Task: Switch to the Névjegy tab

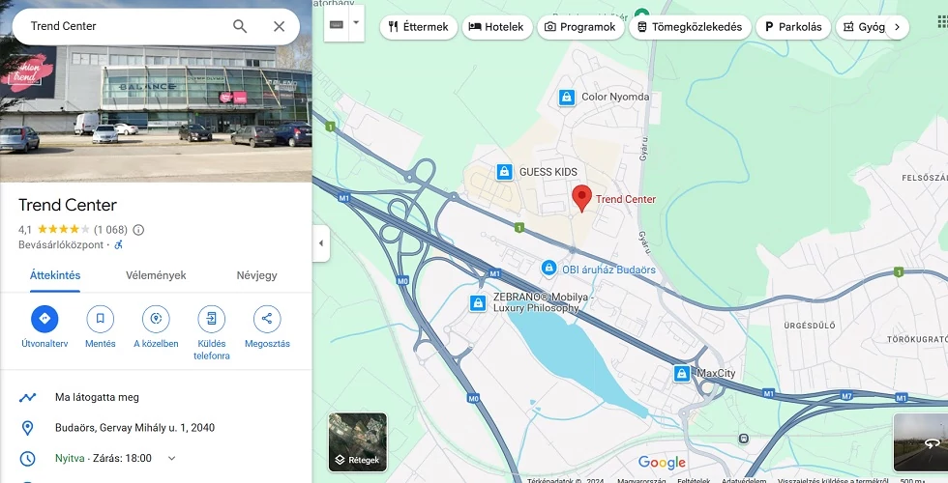Action: pos(257,275)
